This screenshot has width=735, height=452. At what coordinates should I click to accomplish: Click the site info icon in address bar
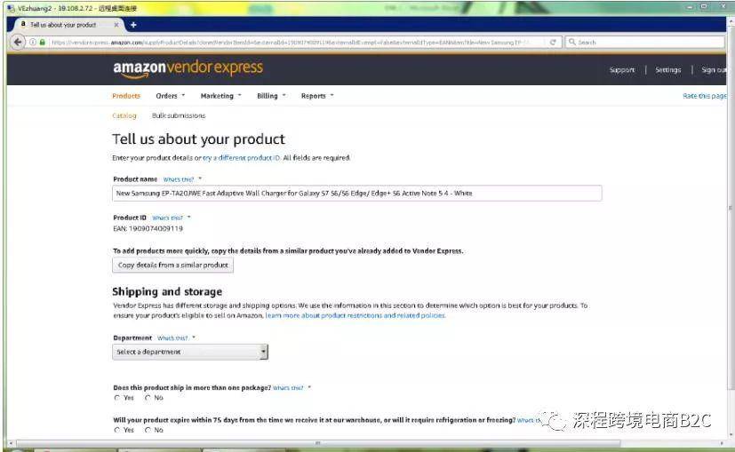33,42
